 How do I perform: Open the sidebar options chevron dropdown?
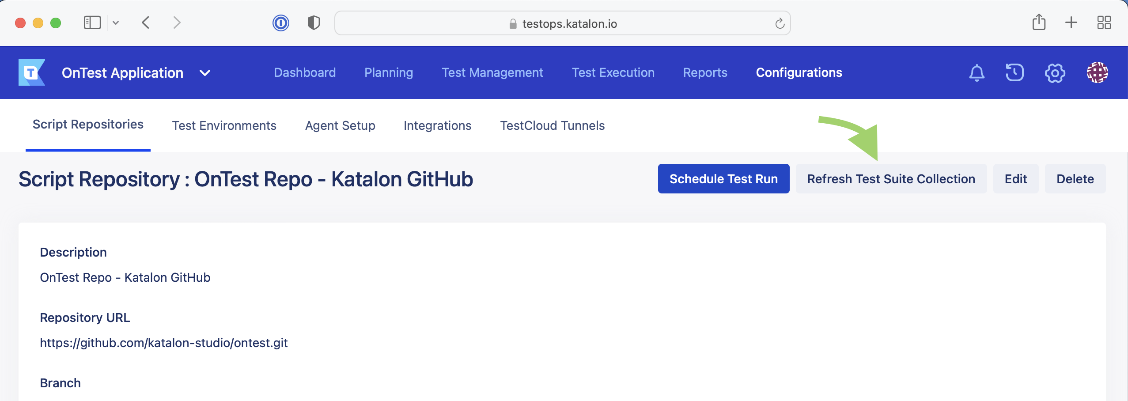(x=116, y=23)
